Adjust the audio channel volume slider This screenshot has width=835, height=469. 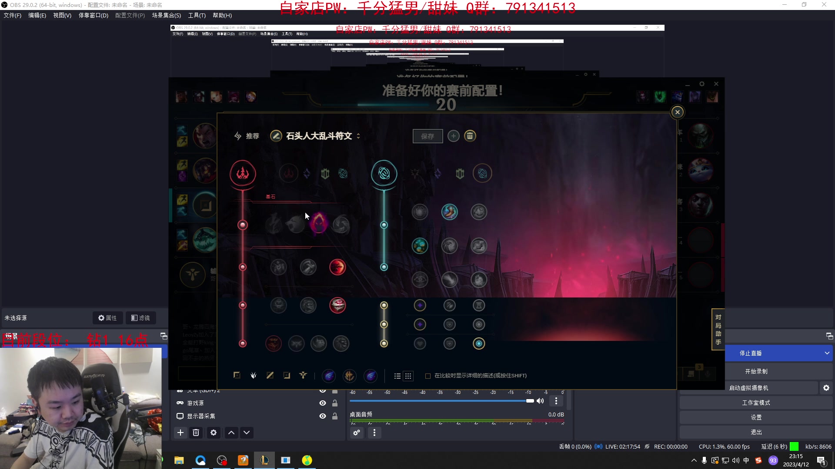(x=441, y=401)
